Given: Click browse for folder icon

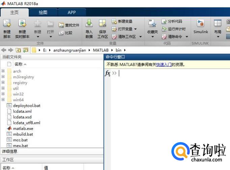Looking at the screenshot, I should pos(26,50).
